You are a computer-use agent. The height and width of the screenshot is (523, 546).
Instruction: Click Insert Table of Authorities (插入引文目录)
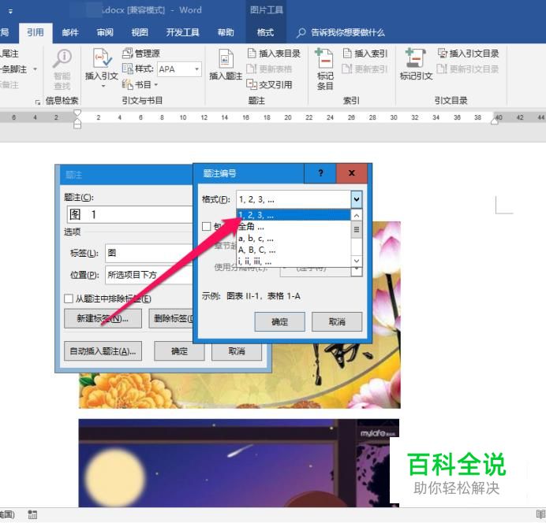[468, 54]
